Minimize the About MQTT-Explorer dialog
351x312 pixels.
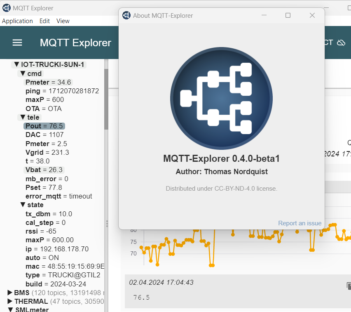[x=264, y=15]
